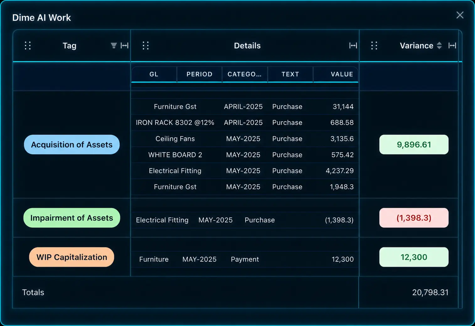Click the Payment text cell
This screenshot has width=475, height=326.
click(x=245, y=259)
